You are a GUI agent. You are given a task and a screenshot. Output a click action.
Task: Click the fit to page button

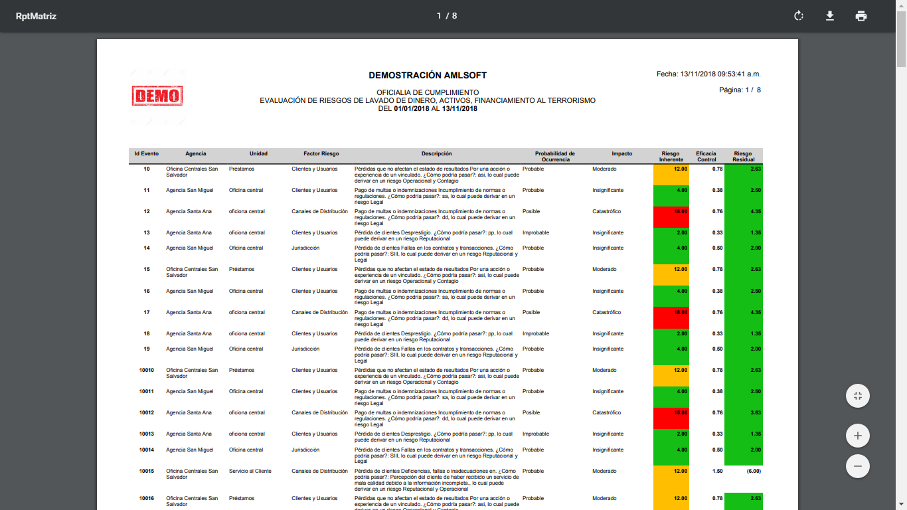point(858,396)
